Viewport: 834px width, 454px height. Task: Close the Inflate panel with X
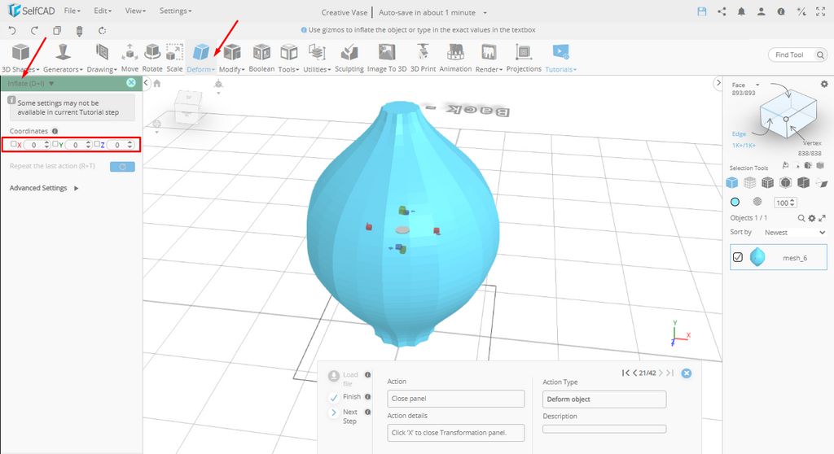tap(131, 82)
